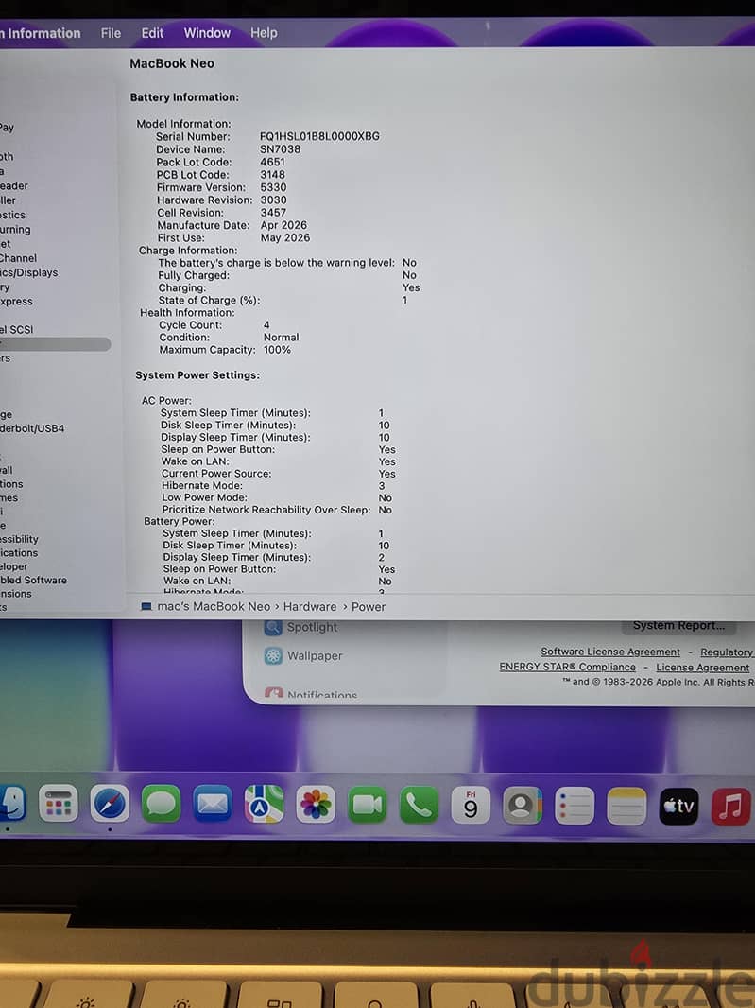Select Accessibility in software sidebar
The image size is (755, 1008).
point(19,539)
